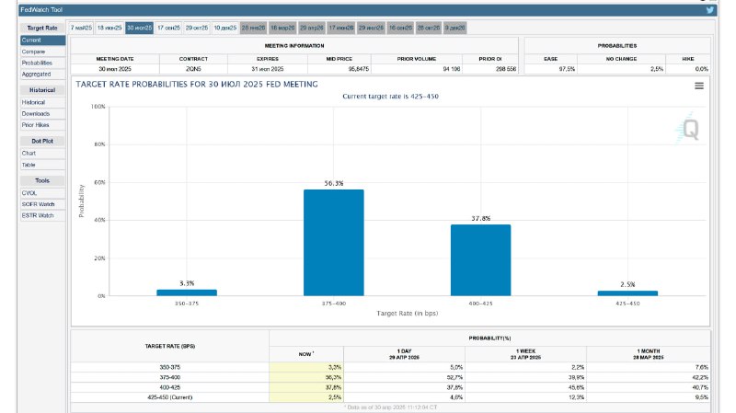
Task: Open the chart hamburger menu icon
Action: 699,86
